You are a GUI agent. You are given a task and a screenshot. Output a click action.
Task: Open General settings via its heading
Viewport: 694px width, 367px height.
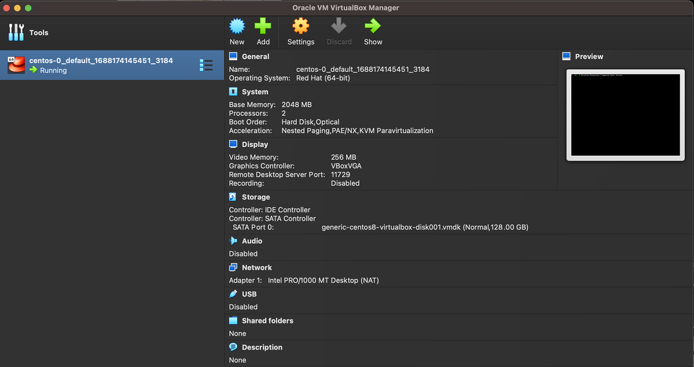[x=255, y=57]
